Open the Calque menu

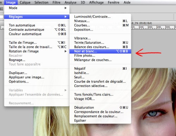[x=25, y=2]
